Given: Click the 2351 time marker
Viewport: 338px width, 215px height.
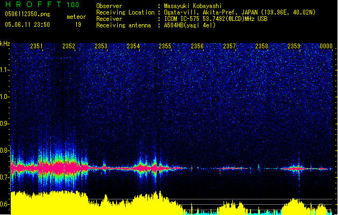Looking at the screenshot, I should coord(37,46).
